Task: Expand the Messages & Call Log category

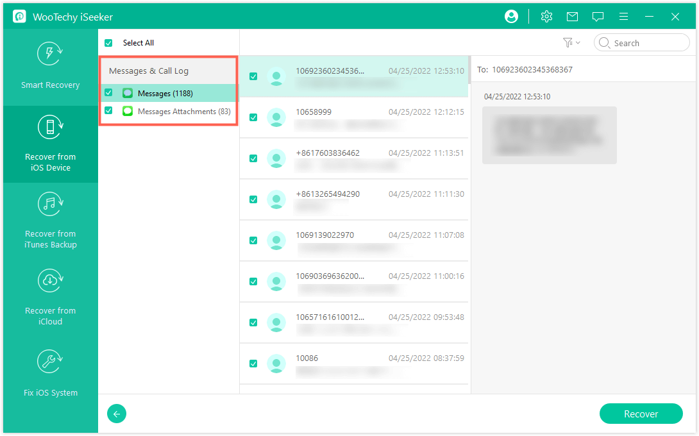Action: [x=147, y=70]
